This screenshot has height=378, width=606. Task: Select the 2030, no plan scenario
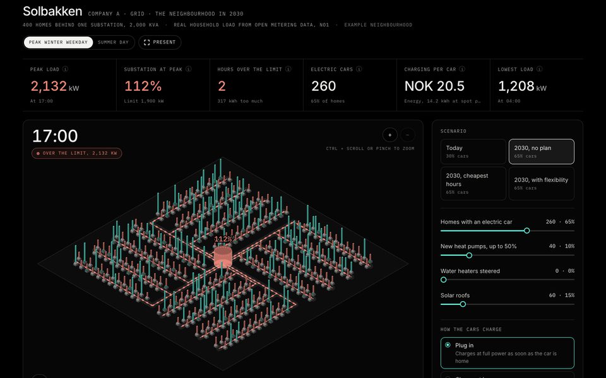coord(541,152)
